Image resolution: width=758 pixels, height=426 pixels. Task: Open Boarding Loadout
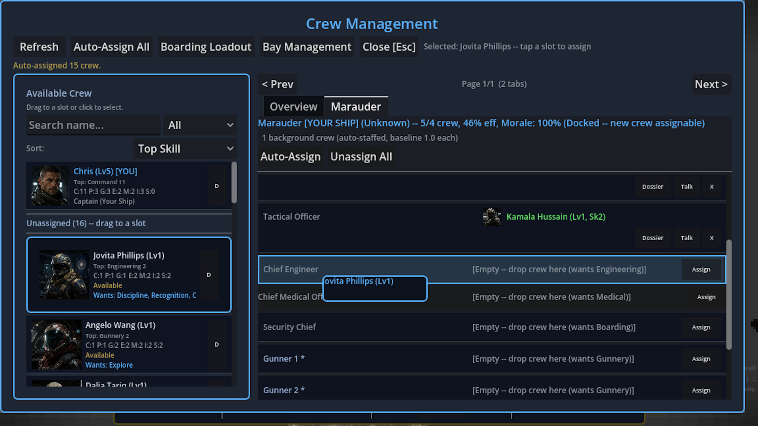tap(206, 47)
